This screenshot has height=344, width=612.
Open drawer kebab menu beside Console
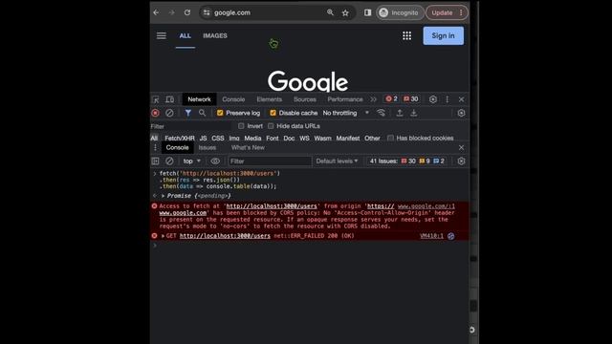[x=155, y=147]
